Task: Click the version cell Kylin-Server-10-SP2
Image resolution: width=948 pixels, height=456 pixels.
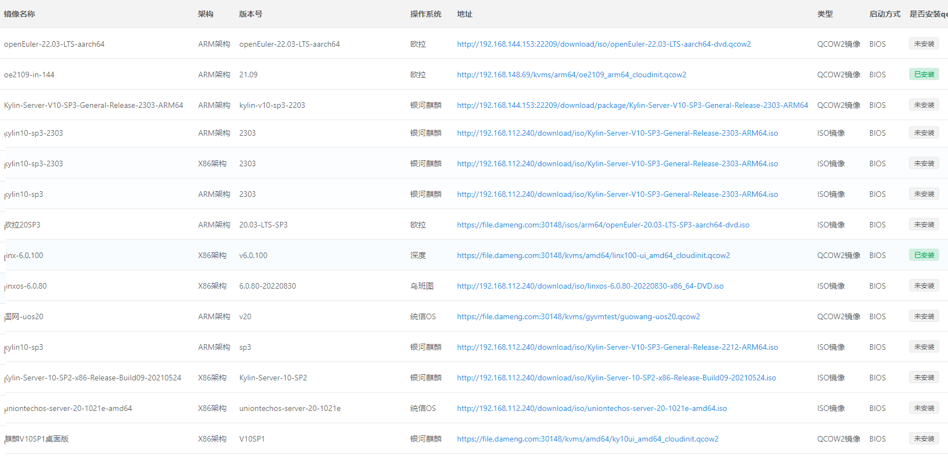Action: [x=274, y=378]
